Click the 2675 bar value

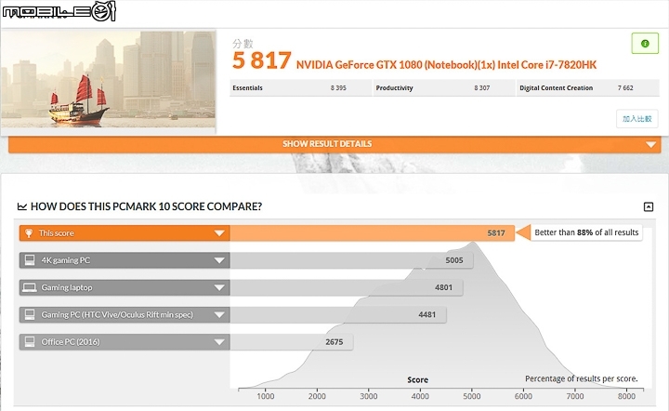(x=334, y=342)
